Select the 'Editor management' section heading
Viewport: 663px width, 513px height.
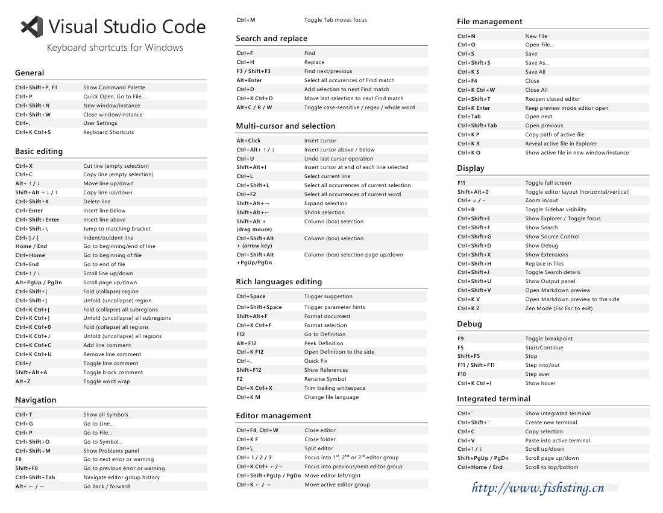coord(274,416)
